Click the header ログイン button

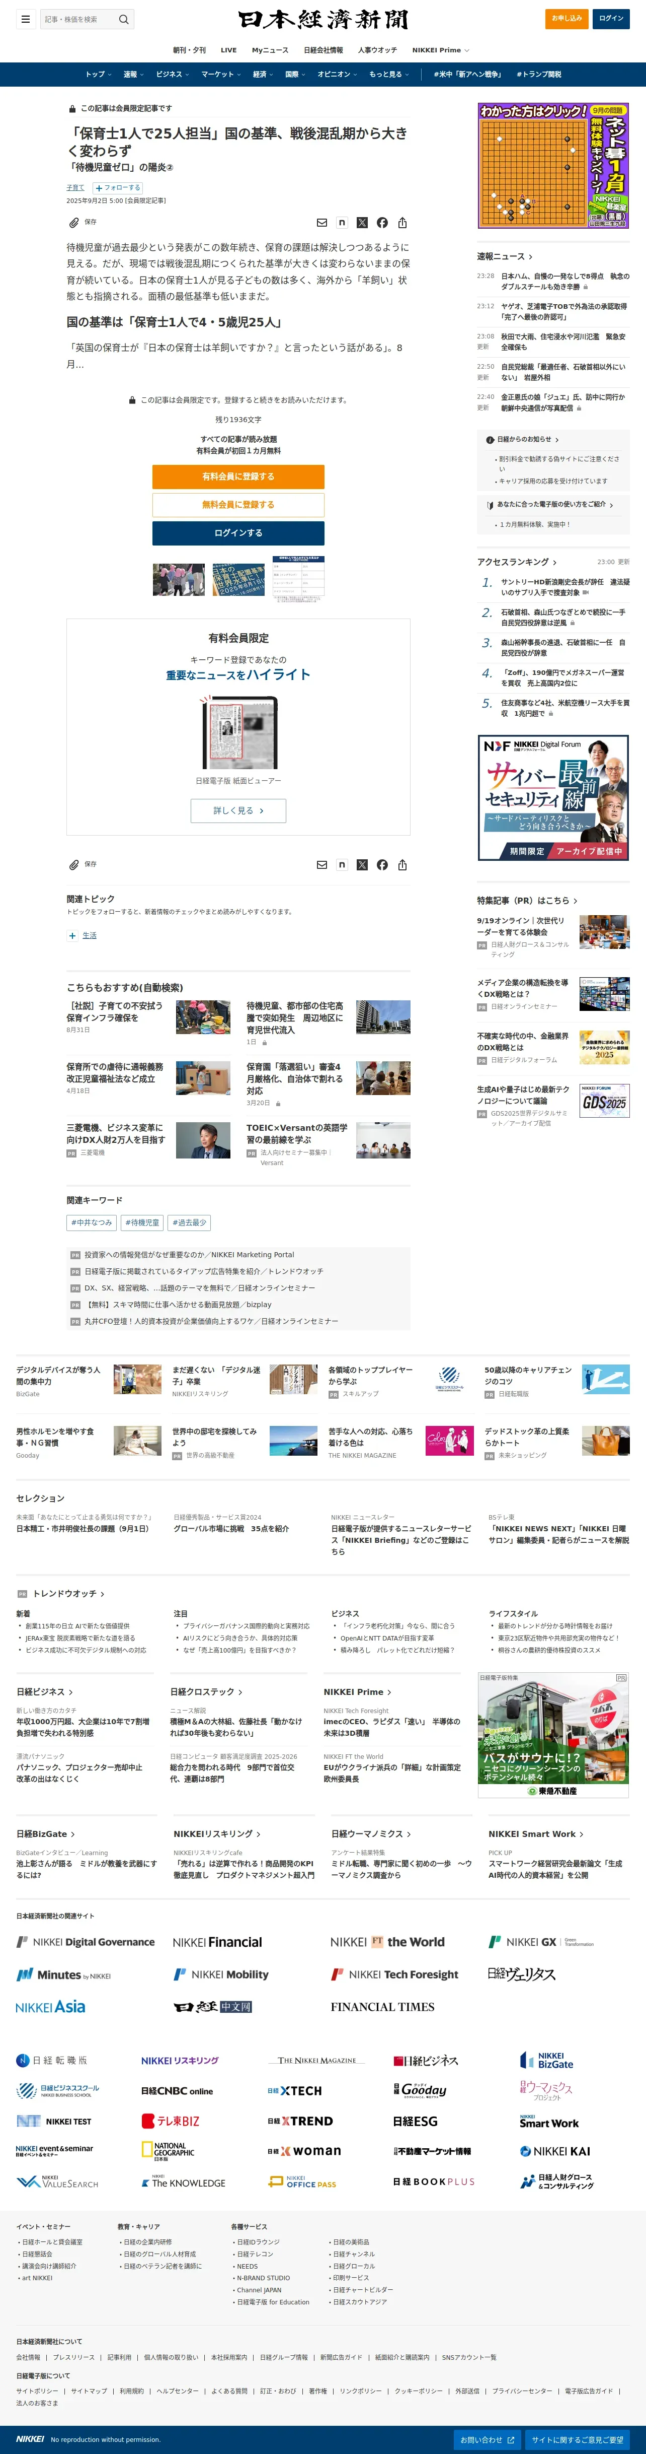pos(611,18)
